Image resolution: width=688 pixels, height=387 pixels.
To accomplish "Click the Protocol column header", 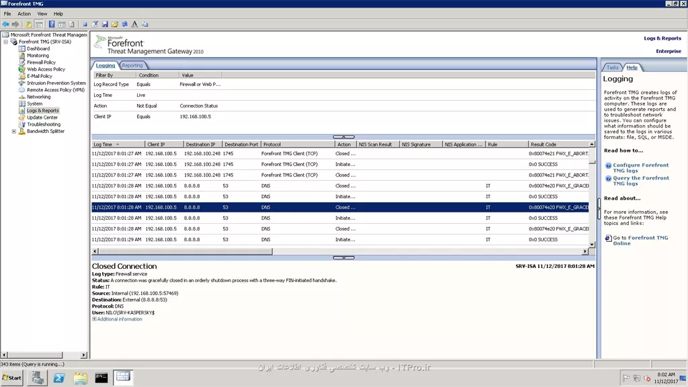I will [x=298, y=144].
